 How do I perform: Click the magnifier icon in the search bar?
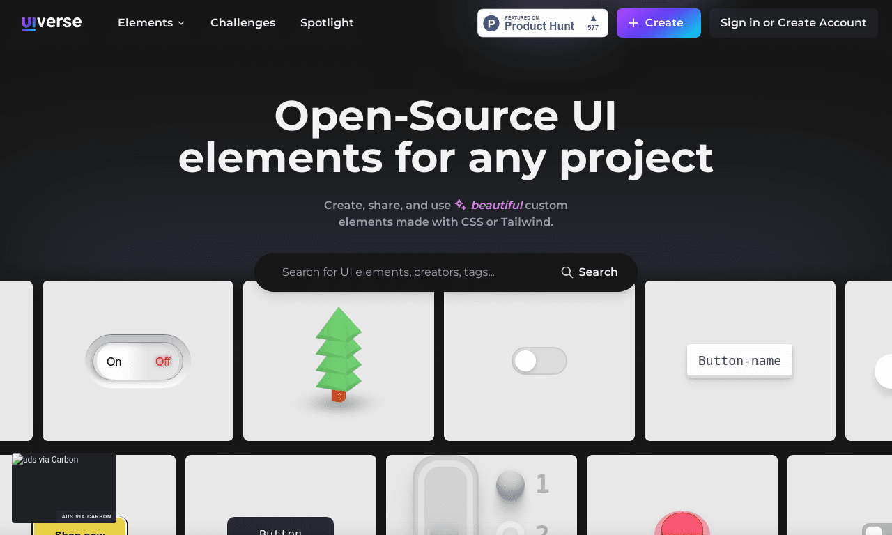point(567,272)
